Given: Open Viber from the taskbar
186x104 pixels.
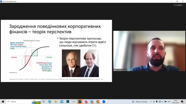Looking at the screenshot, I should pos(86,101).
